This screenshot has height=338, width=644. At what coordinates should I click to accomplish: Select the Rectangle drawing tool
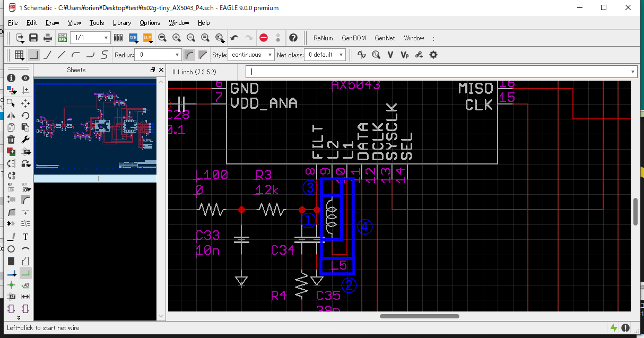coord(11,261)
